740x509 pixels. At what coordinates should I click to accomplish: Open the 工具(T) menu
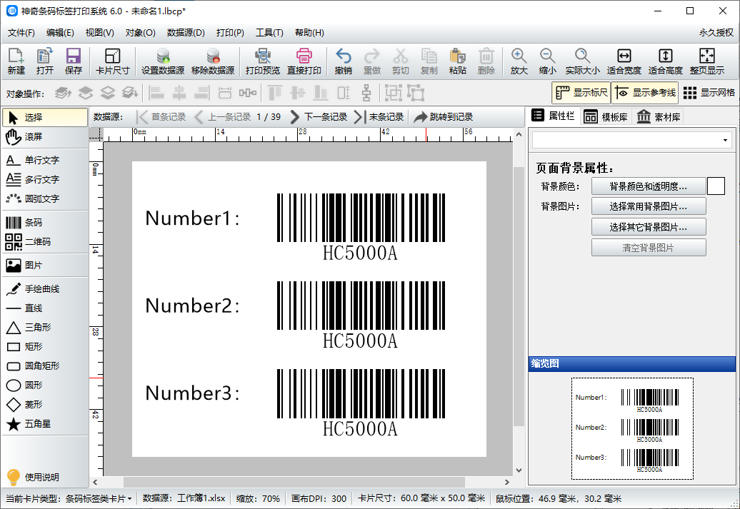269,33
